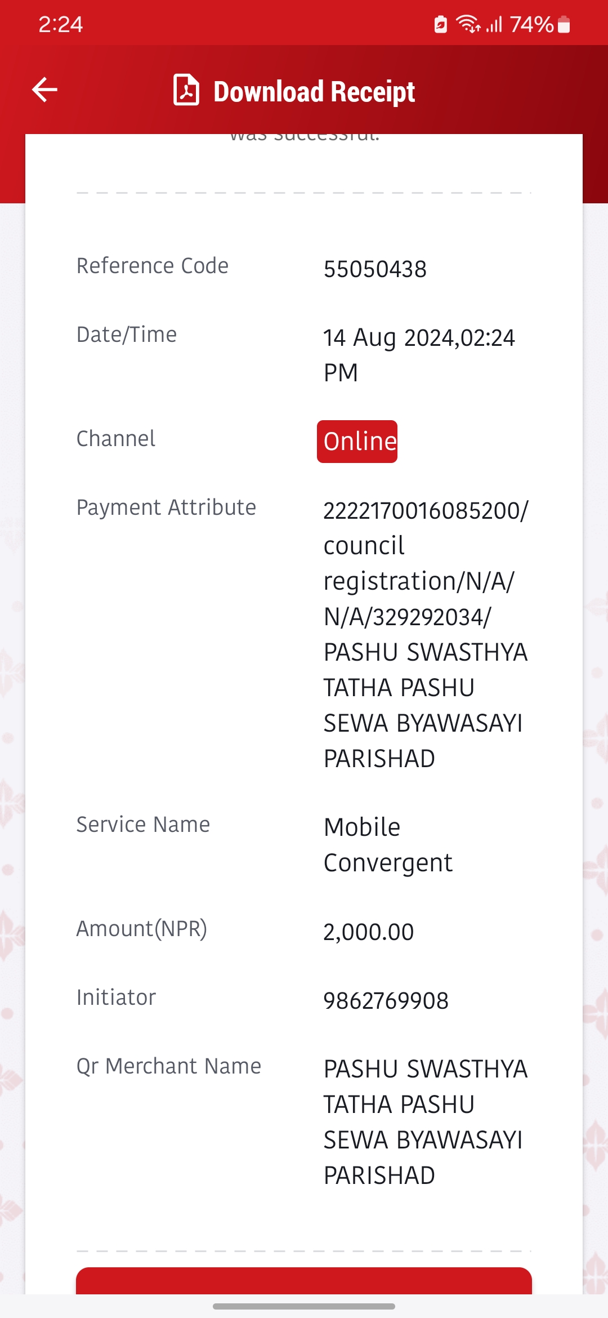Tap the Qr Merchant Name value
608x1318 pixels.
pyautogui.click(x=426, y=1122)
